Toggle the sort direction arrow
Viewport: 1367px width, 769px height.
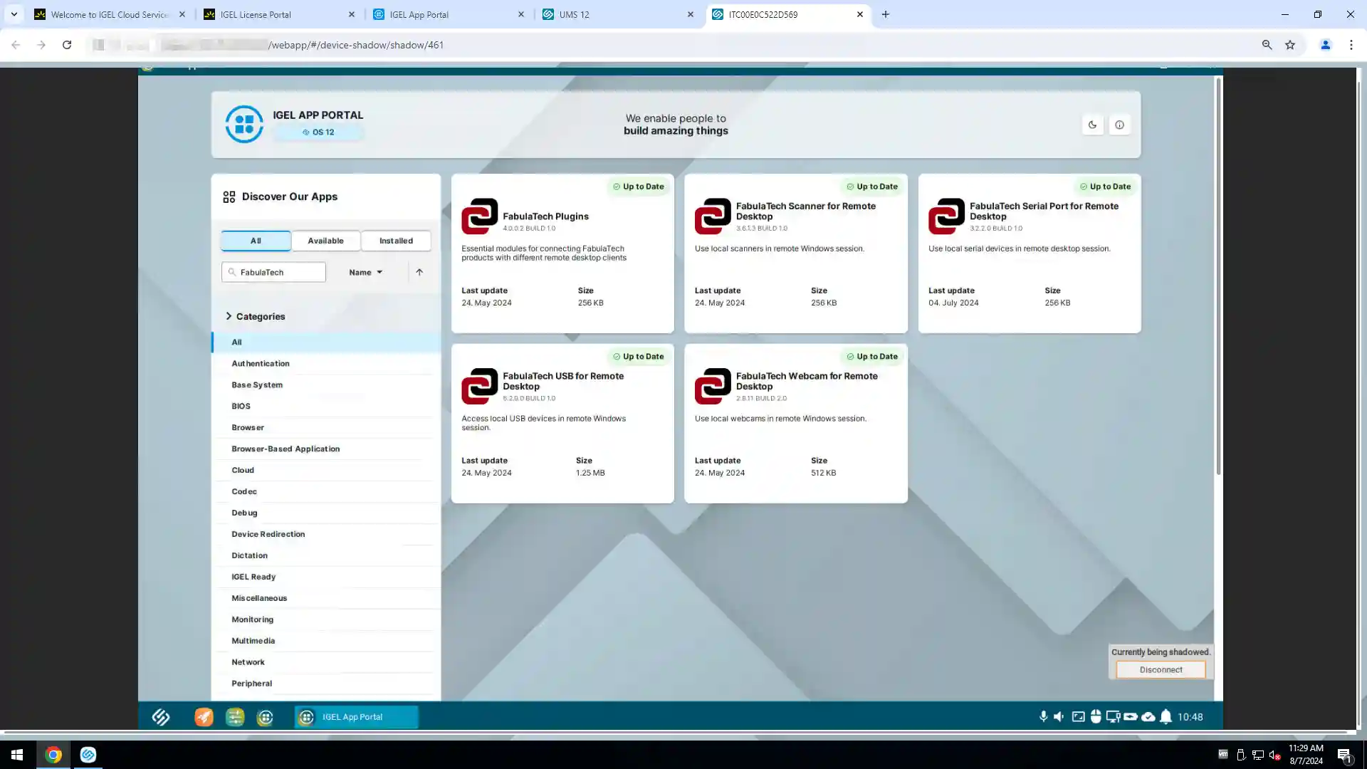coord(419,272)
